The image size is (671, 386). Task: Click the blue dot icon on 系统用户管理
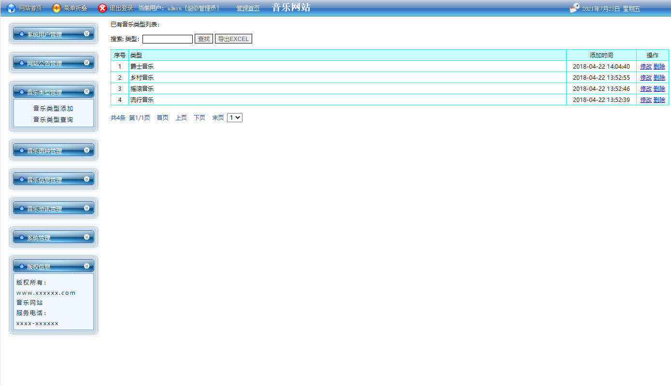tap(22, 34)
